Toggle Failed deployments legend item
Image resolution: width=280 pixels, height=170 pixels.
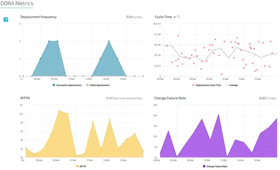(98, 85)
